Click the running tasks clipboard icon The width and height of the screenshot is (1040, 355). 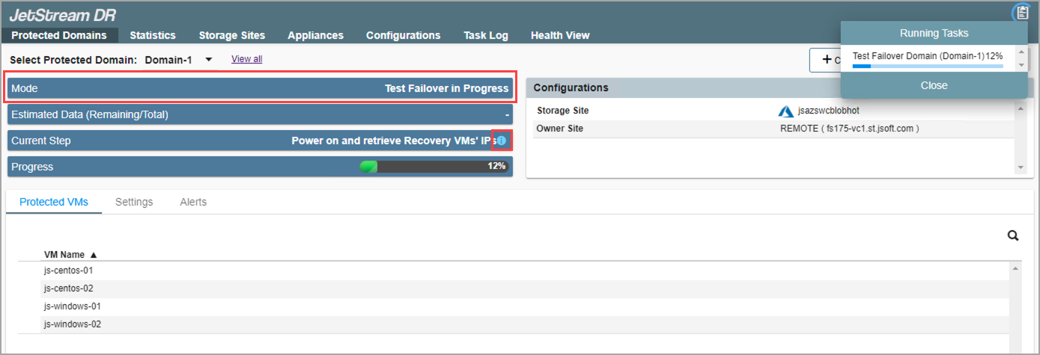pyautogui.click(x=1022, y=12)
